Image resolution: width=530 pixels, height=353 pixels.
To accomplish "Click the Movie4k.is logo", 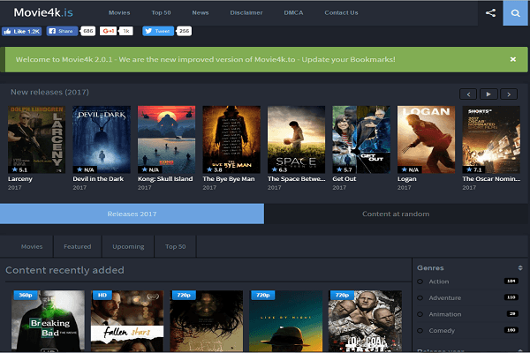I will point(43,13).
